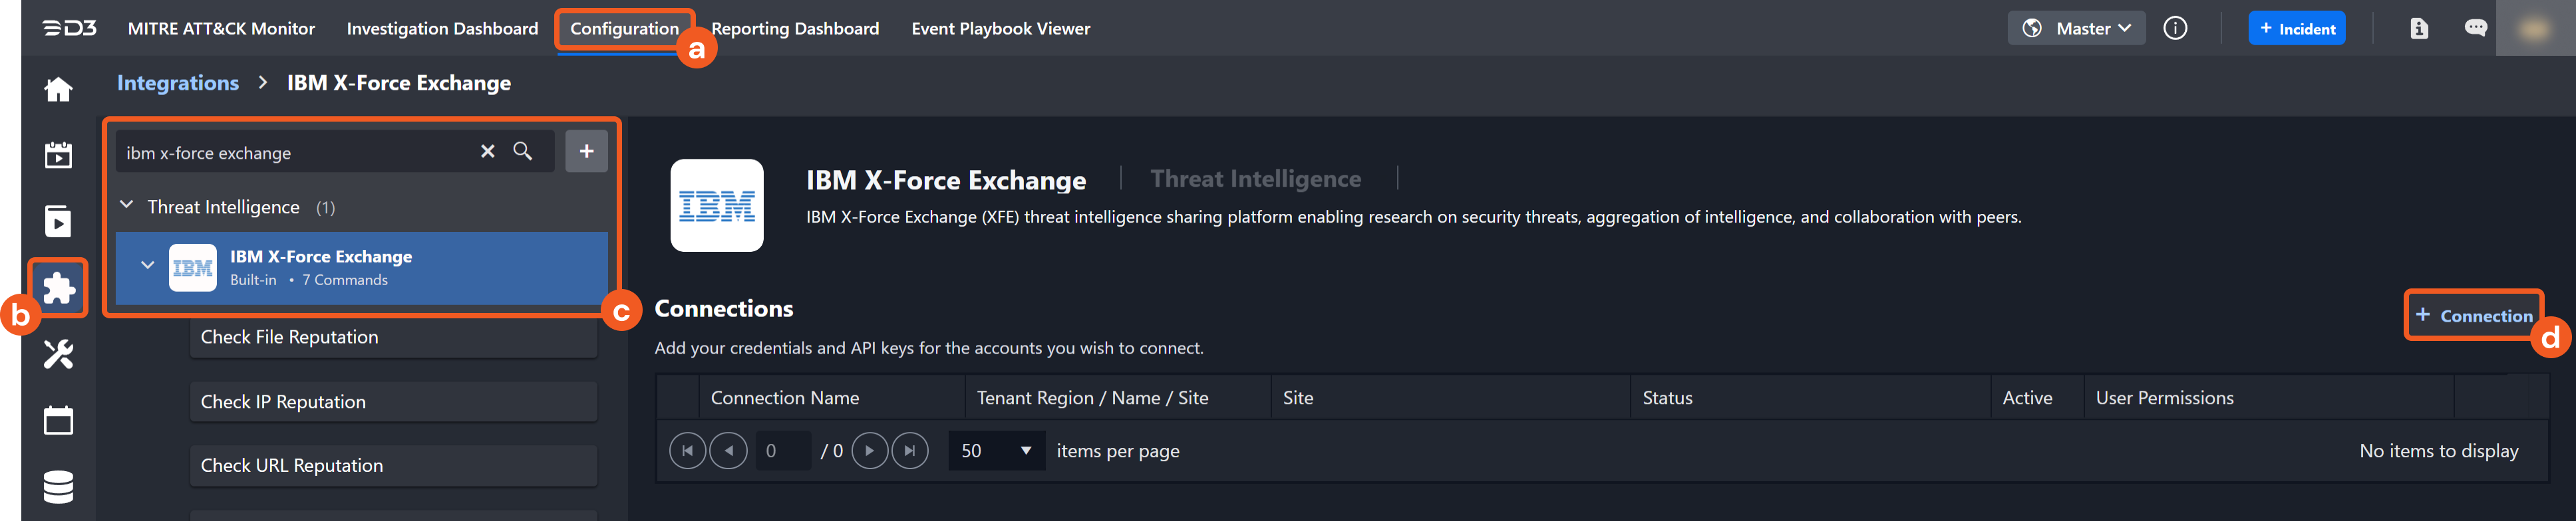The height and width of the screenshot is (521, 2576).
Task: Switch to Investigation Dashboard tab
Action: [442, 29]
